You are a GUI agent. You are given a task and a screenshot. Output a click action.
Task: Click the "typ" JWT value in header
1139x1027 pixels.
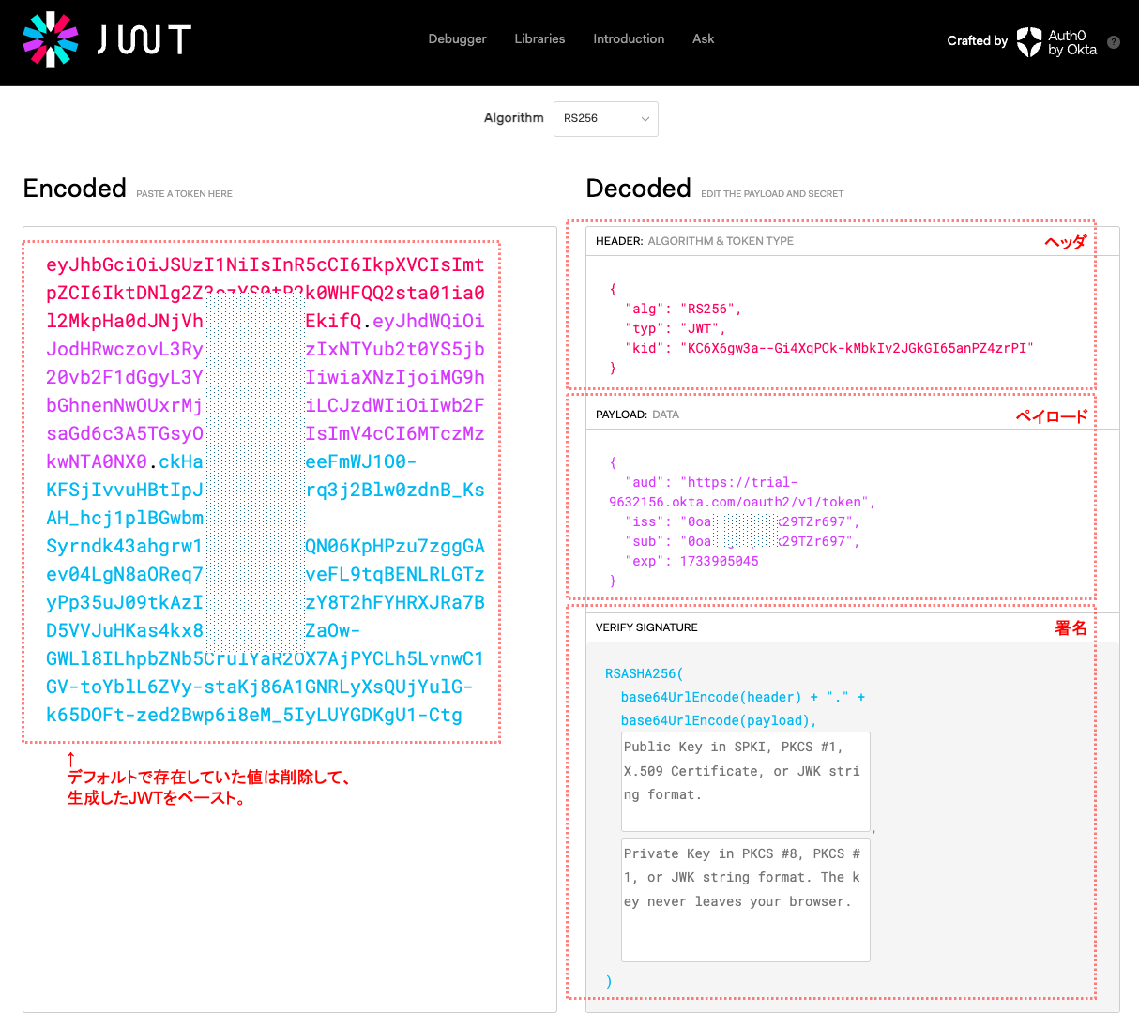702,328
